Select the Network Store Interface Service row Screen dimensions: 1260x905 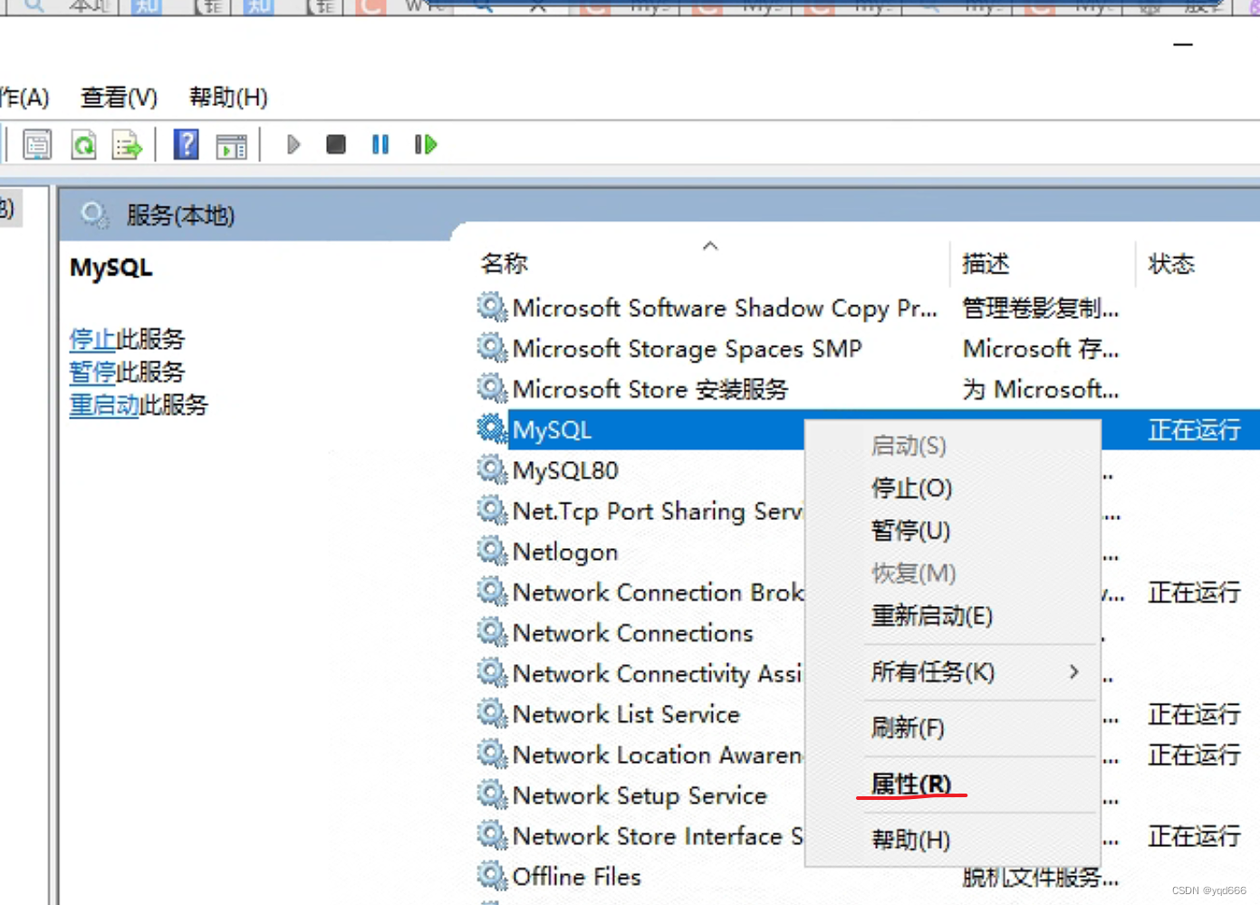coord(658,835)
